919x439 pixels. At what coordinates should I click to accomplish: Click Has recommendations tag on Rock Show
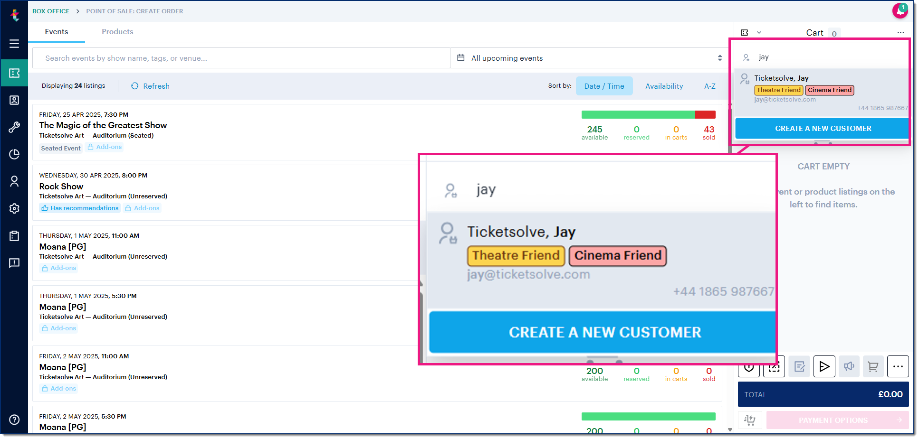click(x=80, y=208)
